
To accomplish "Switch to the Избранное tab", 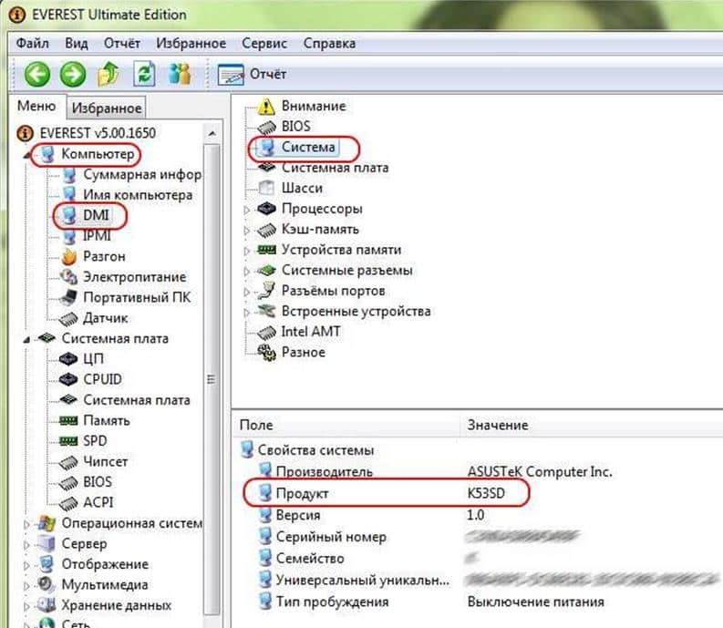I will point(107,108).
